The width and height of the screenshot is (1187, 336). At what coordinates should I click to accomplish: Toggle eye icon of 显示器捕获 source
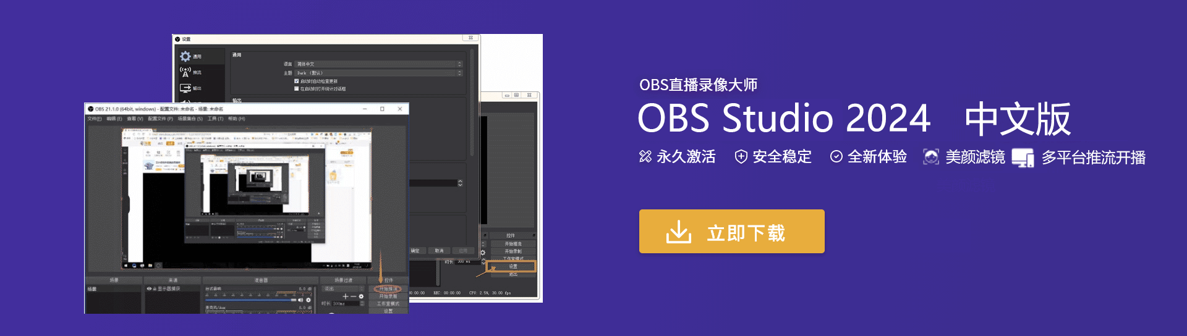[x=149, y=288]
